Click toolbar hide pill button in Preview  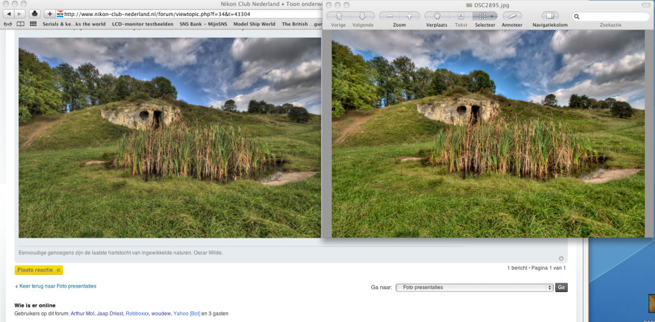point(647,4)
